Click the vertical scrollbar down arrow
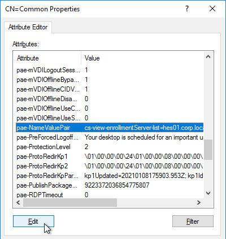This screenshot has height=239, width=226. 208,193
